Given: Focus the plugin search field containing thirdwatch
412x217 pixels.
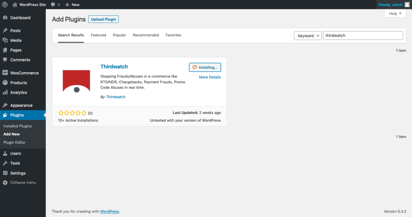Looking at the screenshot, I should point(363,35).
